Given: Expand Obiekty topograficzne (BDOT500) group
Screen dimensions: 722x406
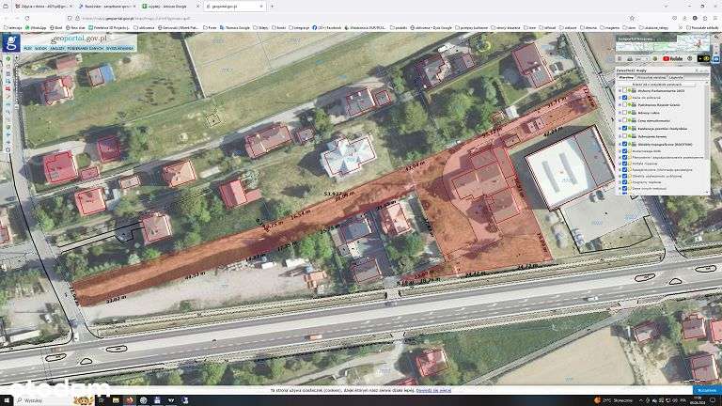Looking at the screenshot, I should (x=620, y=145).
